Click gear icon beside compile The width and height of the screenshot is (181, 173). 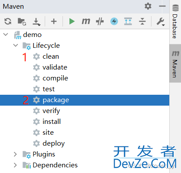click(36, 78)
